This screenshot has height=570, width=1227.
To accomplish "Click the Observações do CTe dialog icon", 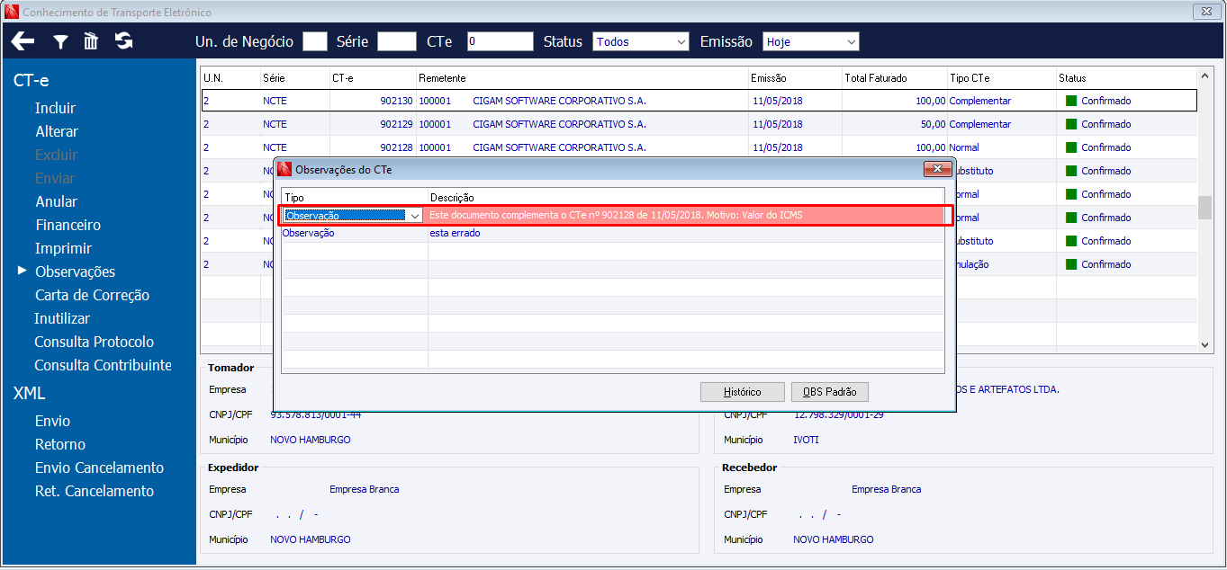I will click(284, 169).
